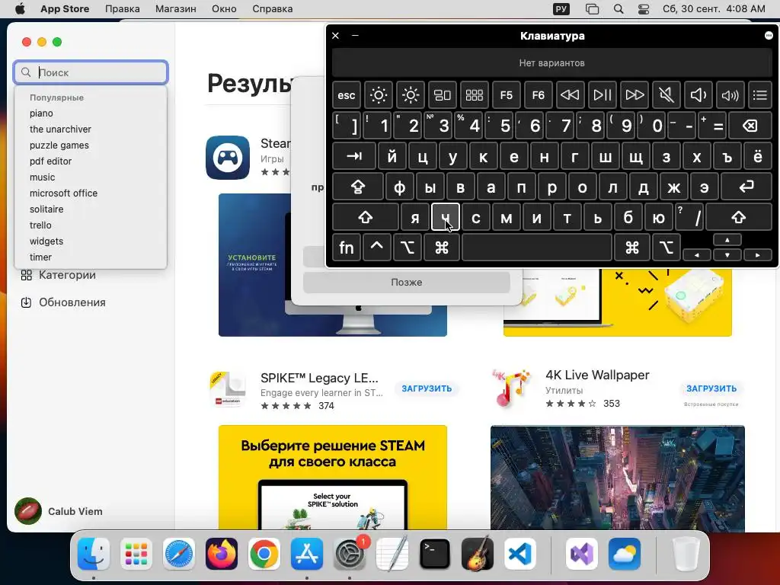Open the Steam Link app icon
This screenshot has width=780, height=585.
[228, 157]
